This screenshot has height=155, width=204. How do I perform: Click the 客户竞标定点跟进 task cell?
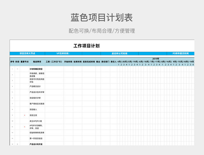pyautogui.click(x=37, y=104)
